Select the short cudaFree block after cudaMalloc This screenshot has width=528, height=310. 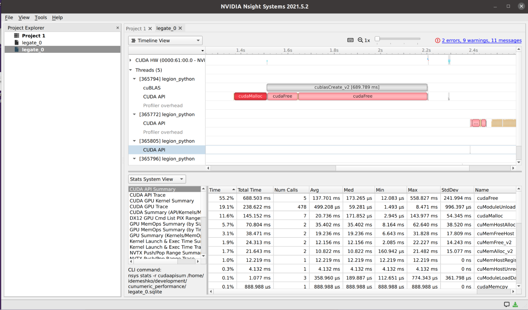(x=282, y=96)
